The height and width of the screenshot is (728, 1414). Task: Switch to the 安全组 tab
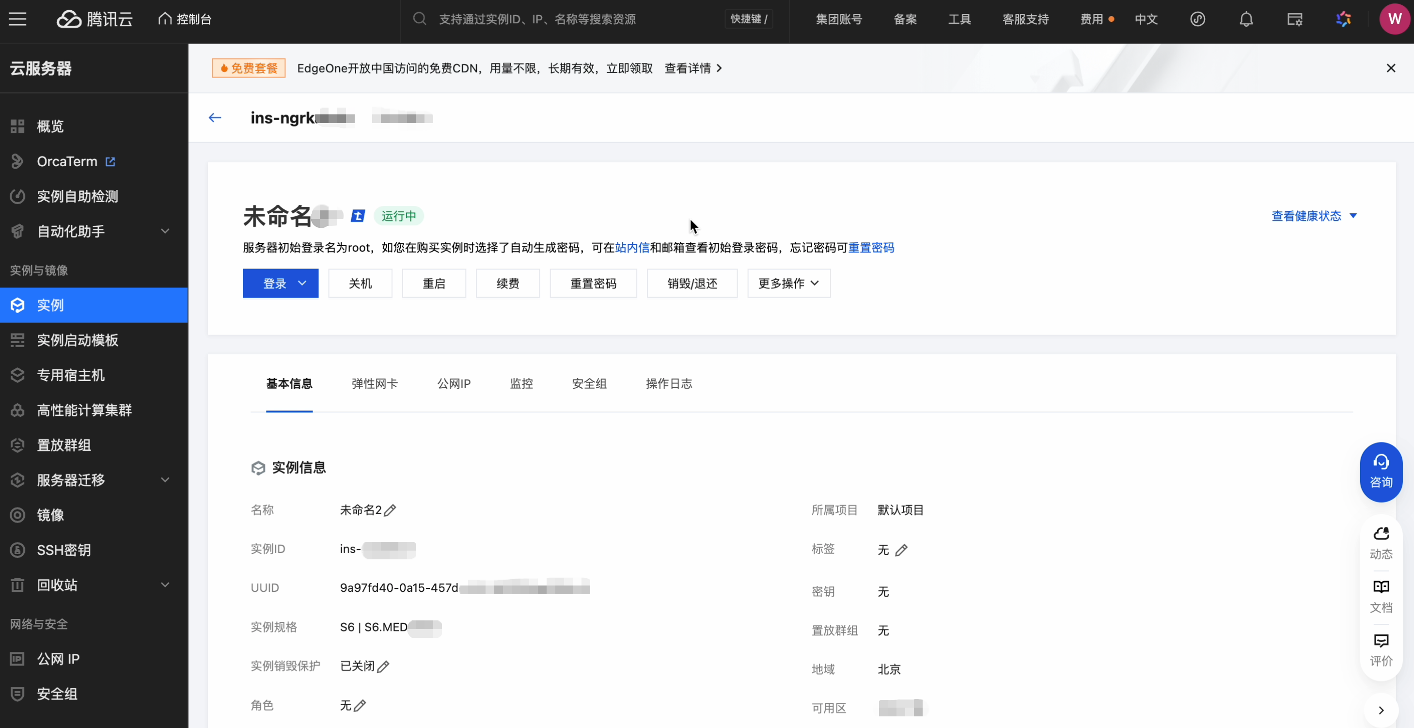tap(589, 383)
